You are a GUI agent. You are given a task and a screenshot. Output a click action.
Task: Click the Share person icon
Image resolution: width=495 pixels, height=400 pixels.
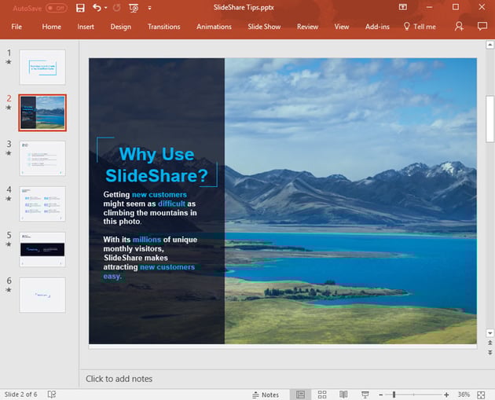point(459,26)
